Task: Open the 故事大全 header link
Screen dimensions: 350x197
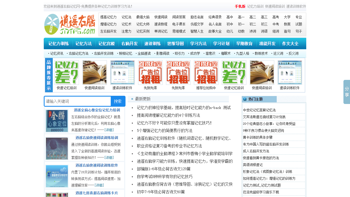Action: tap(215, 31)
